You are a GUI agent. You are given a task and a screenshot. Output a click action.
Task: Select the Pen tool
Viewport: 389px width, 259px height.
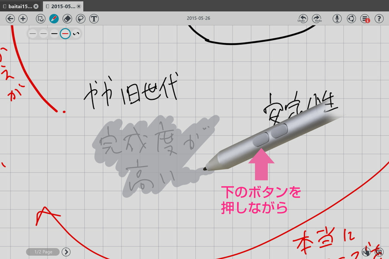tap(54, 19)
